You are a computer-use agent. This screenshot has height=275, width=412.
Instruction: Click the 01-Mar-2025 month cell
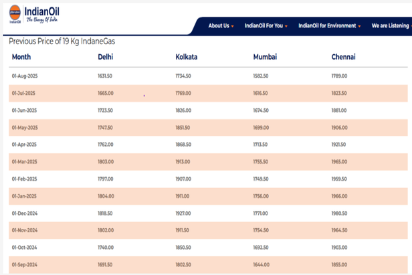(25, 162)
